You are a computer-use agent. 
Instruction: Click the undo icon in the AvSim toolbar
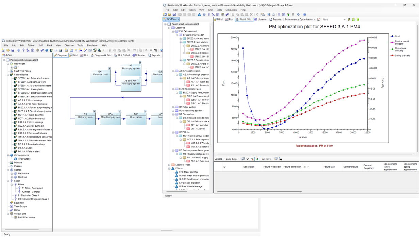point(134,50)
